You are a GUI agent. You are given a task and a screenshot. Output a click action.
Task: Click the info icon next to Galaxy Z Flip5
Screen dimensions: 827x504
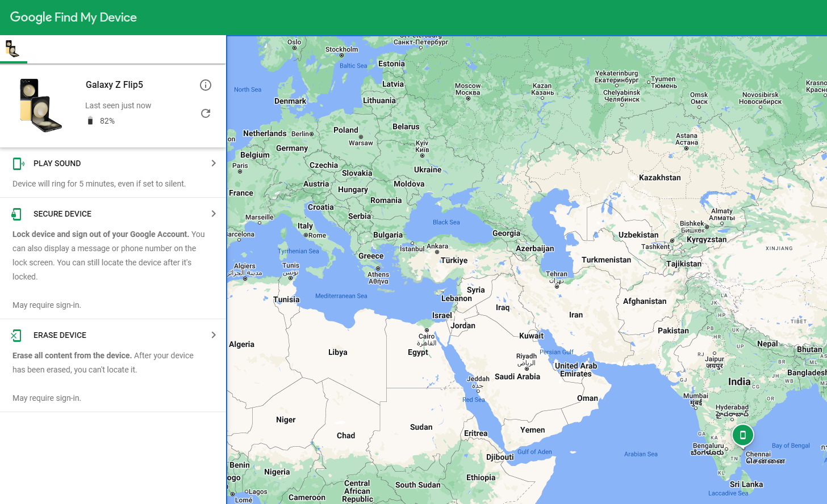[206, 85]
